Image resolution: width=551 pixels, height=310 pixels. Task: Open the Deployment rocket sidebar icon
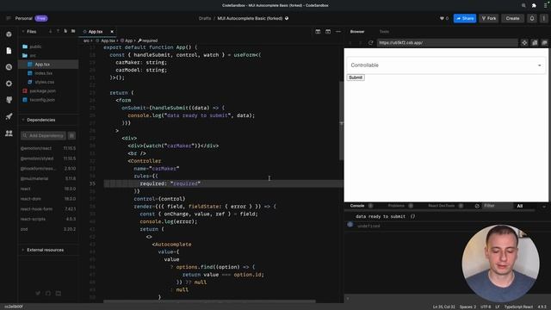click(9, 116)
